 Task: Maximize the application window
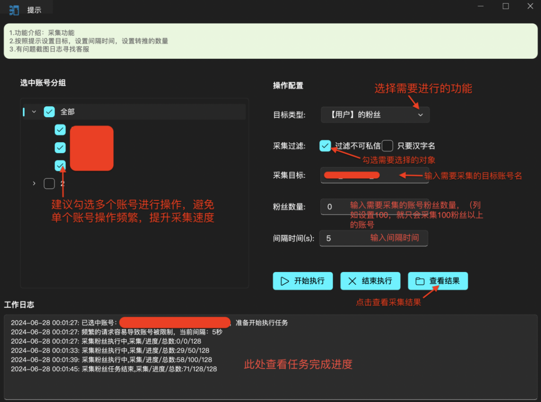click(x=506, y=7)
